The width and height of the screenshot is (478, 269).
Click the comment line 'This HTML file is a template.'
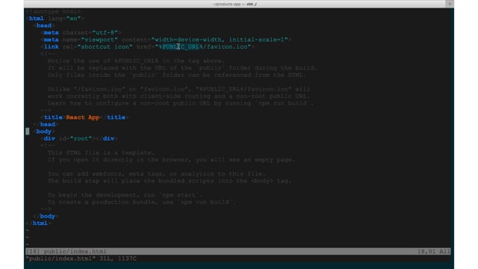[101, 152]
